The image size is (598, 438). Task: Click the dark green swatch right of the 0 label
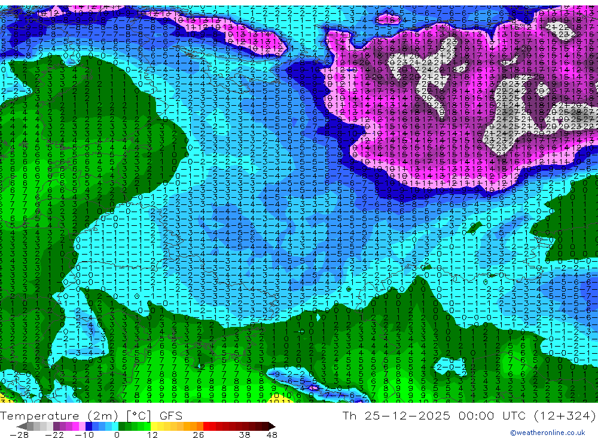(x=121, y=426)
